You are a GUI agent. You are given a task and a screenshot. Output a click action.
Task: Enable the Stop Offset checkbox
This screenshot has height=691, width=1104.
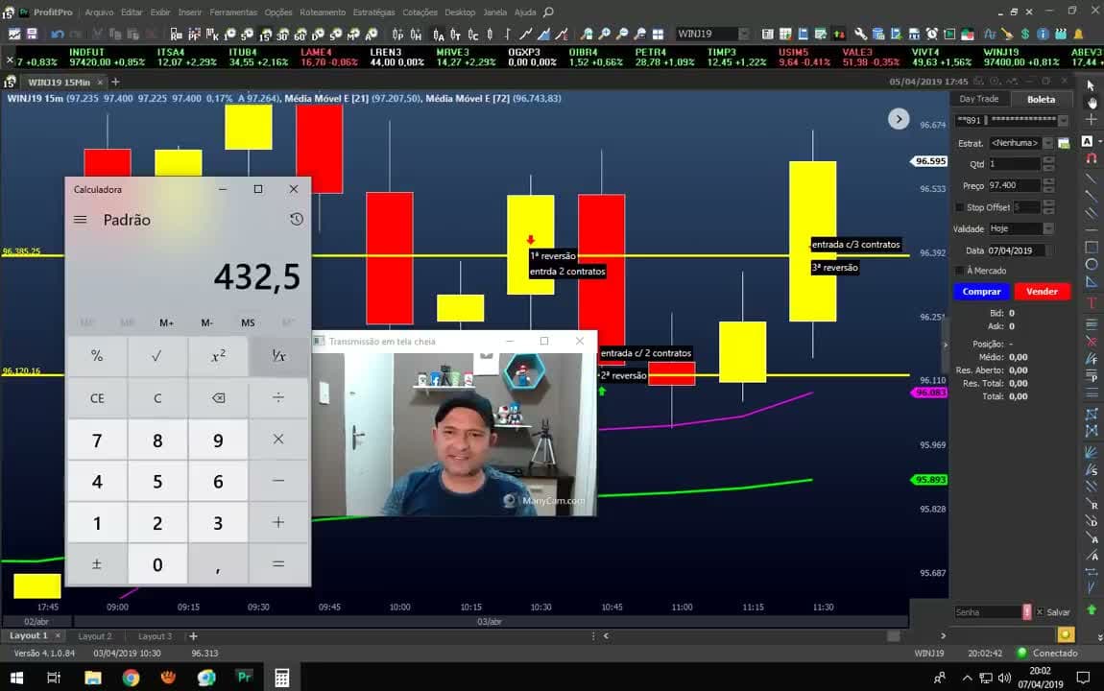coord(959,207)
